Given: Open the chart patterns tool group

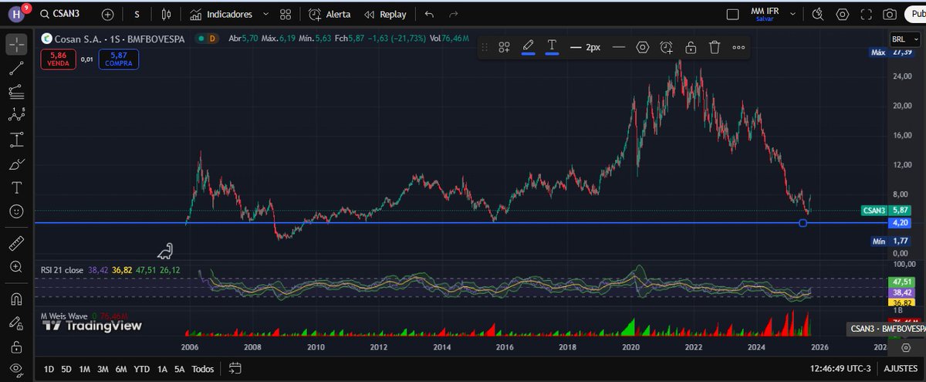Looking at the screenshot, I should (x=16, y=117).
